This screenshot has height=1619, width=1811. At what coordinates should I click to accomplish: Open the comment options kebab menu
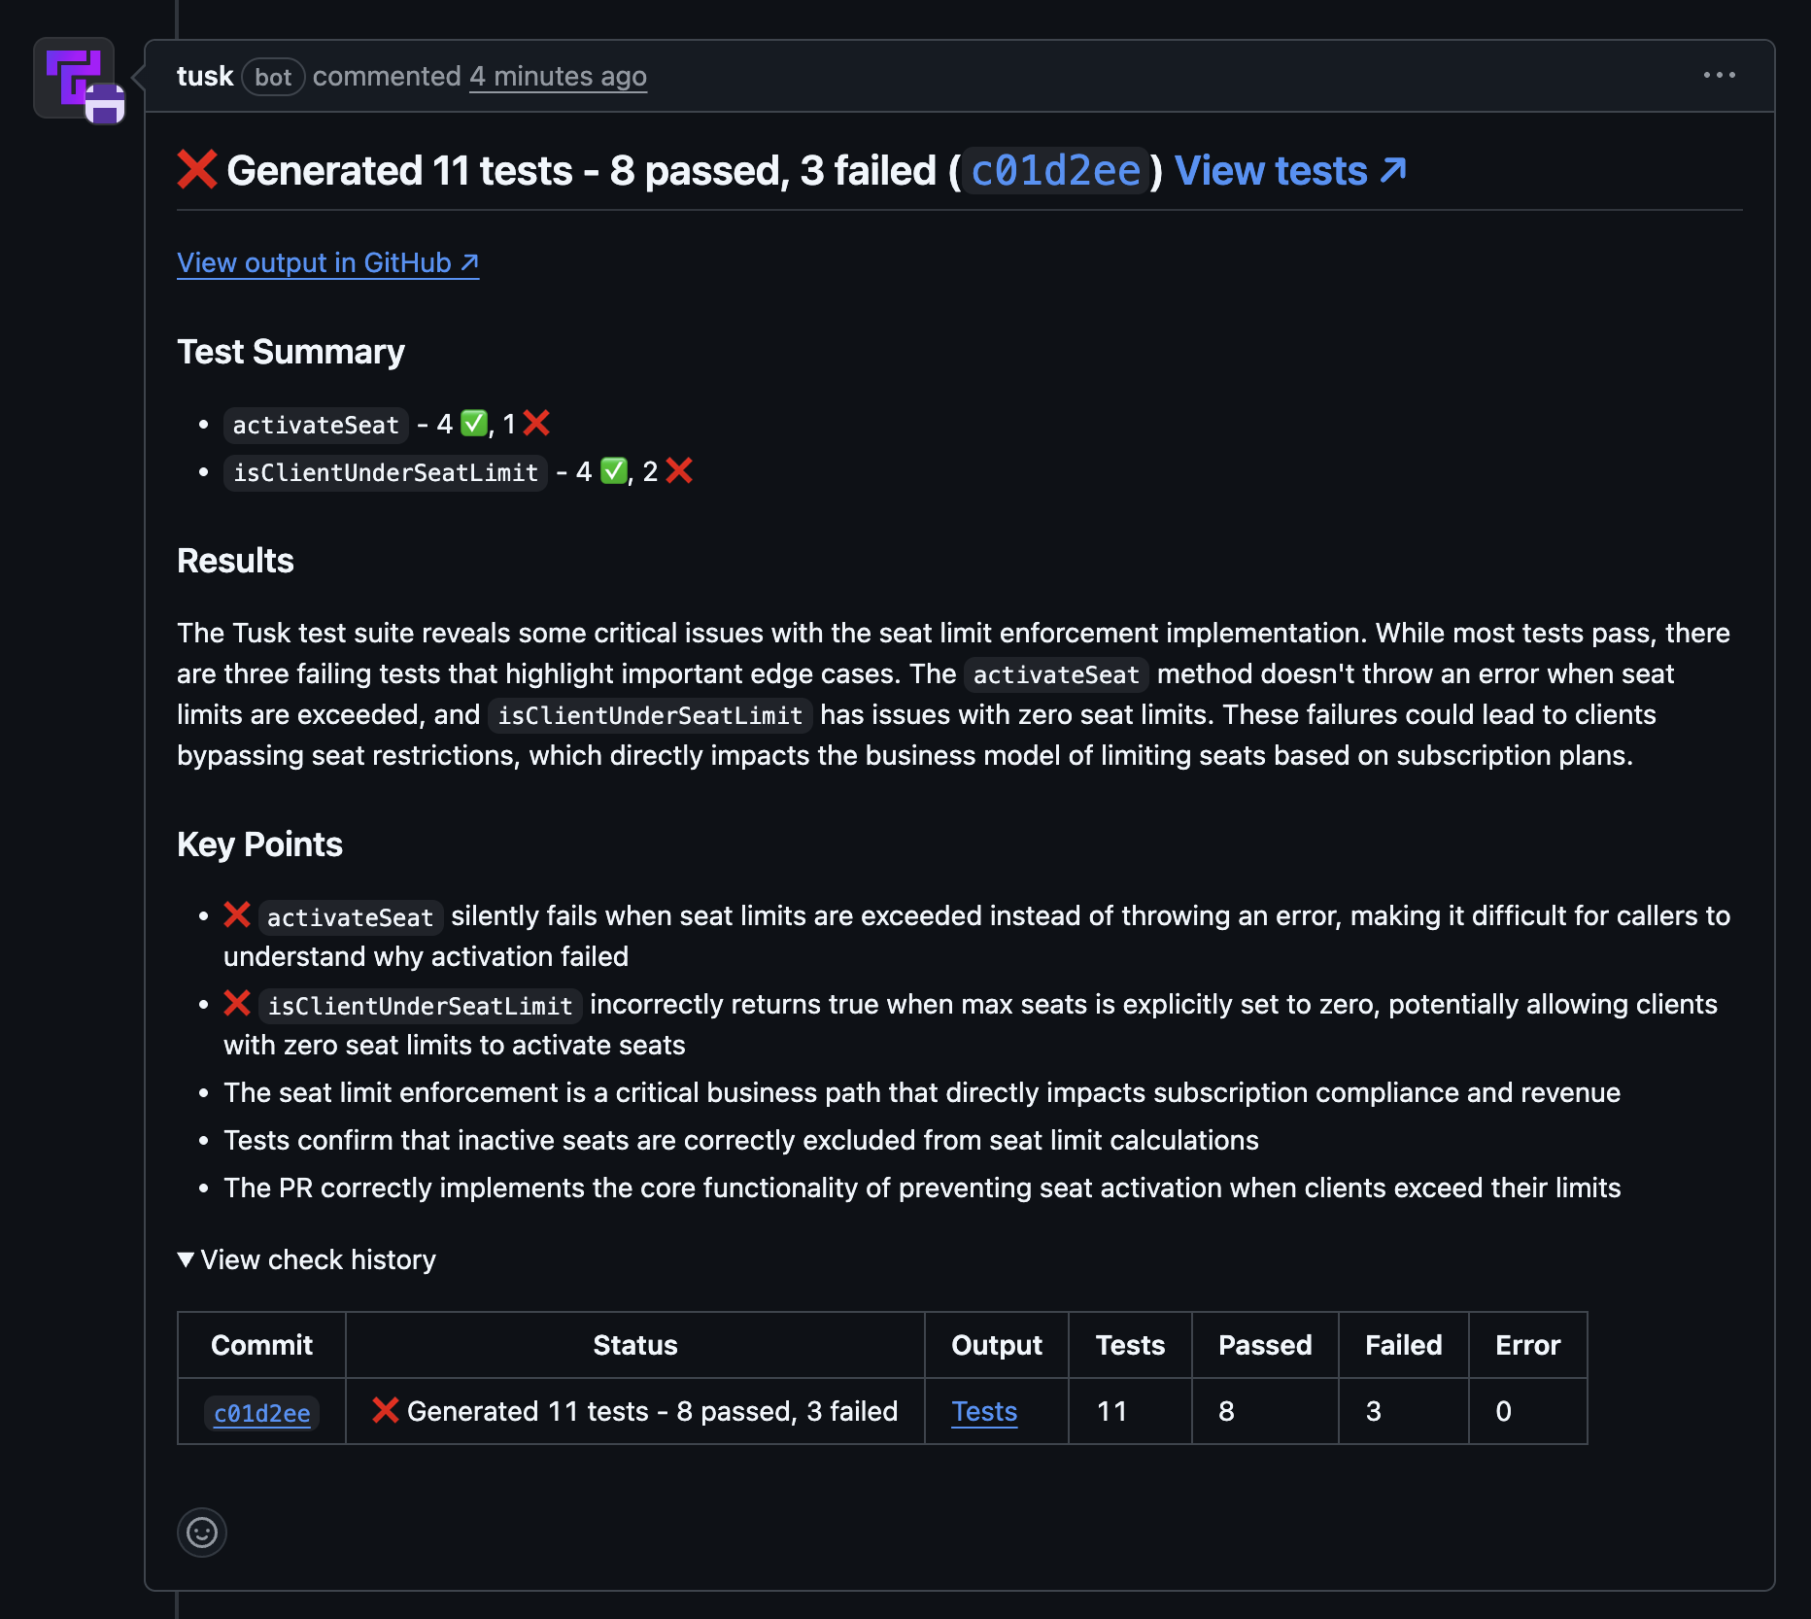tap(1720, 74)
